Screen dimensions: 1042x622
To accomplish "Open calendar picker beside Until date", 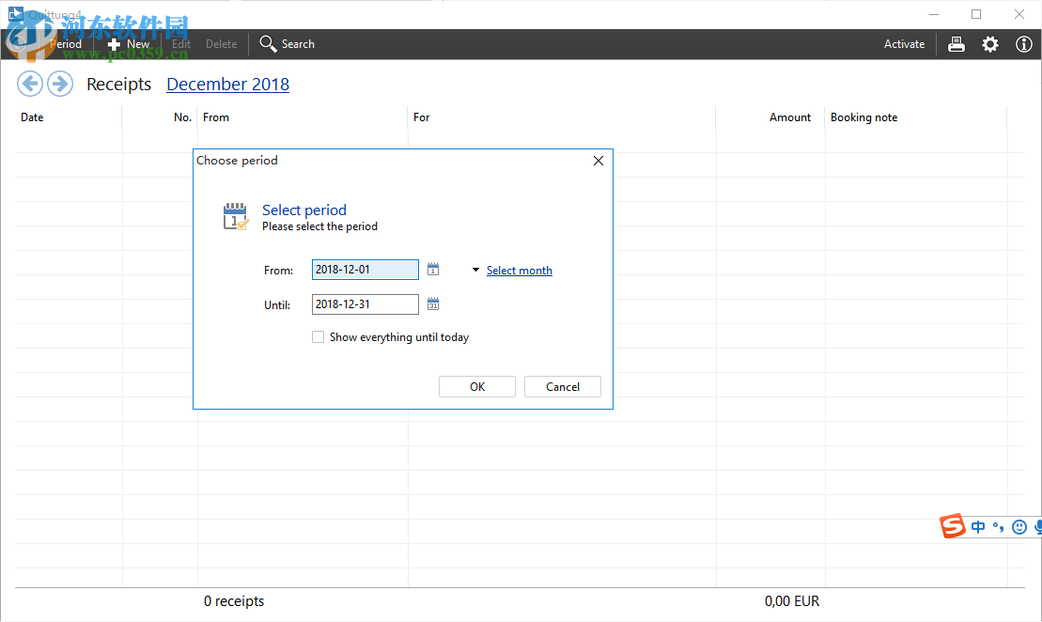I will pos(433,304).
